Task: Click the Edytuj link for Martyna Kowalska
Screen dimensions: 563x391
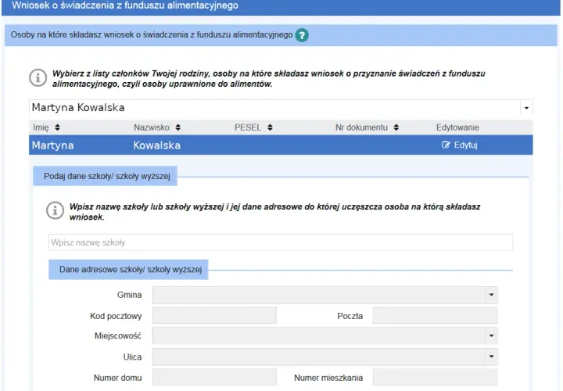Action: click(460, 145)
